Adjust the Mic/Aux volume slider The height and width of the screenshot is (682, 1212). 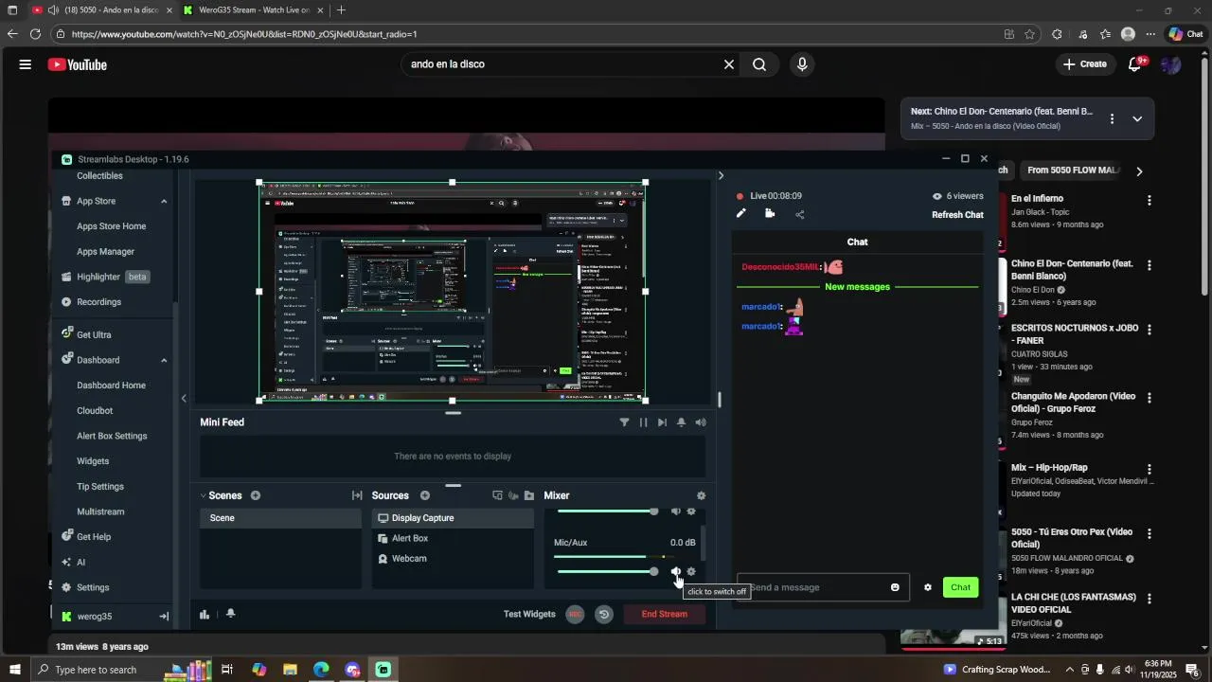pyautogui.click(x=607, y=571)
